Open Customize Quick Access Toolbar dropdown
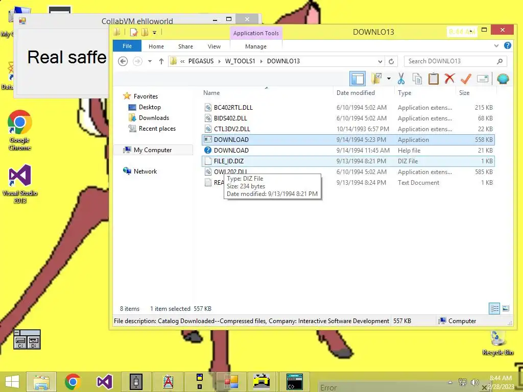 pos(154,32)
